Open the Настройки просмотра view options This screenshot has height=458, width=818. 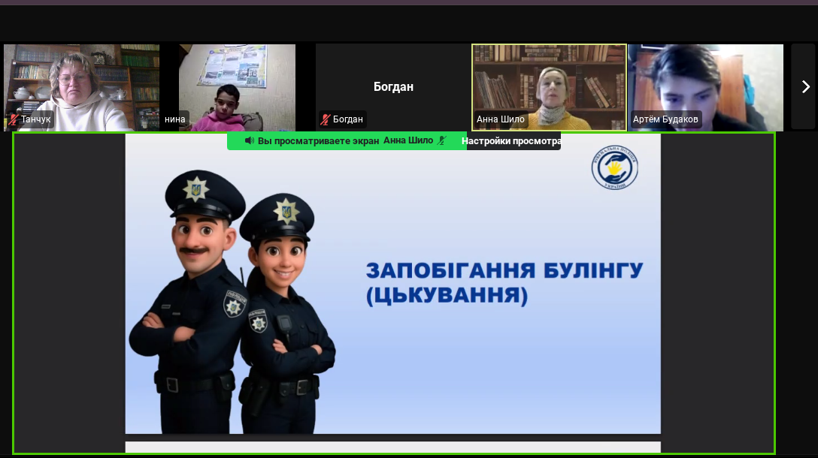511,141
